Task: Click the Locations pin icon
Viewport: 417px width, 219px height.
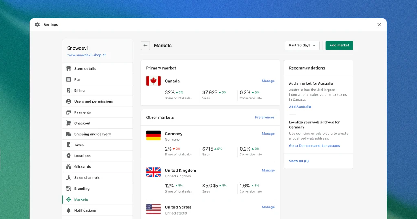Action: click(x=68, y=156)
